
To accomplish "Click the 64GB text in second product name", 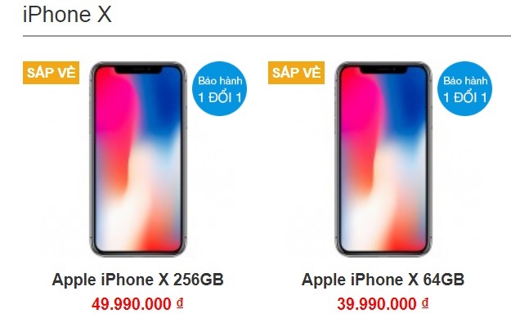I will coord(443,280).
